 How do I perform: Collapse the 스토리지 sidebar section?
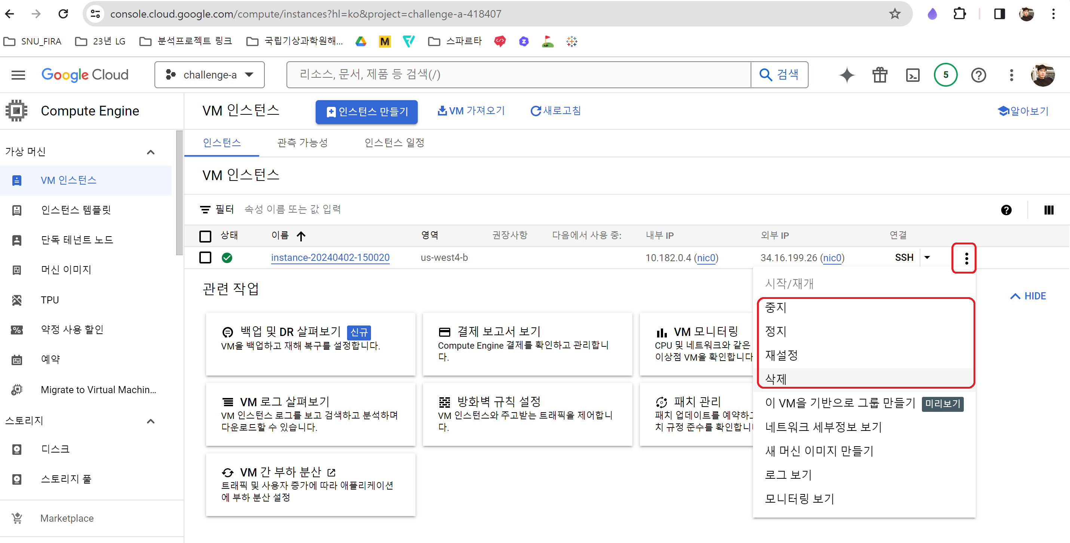[151, 421]
